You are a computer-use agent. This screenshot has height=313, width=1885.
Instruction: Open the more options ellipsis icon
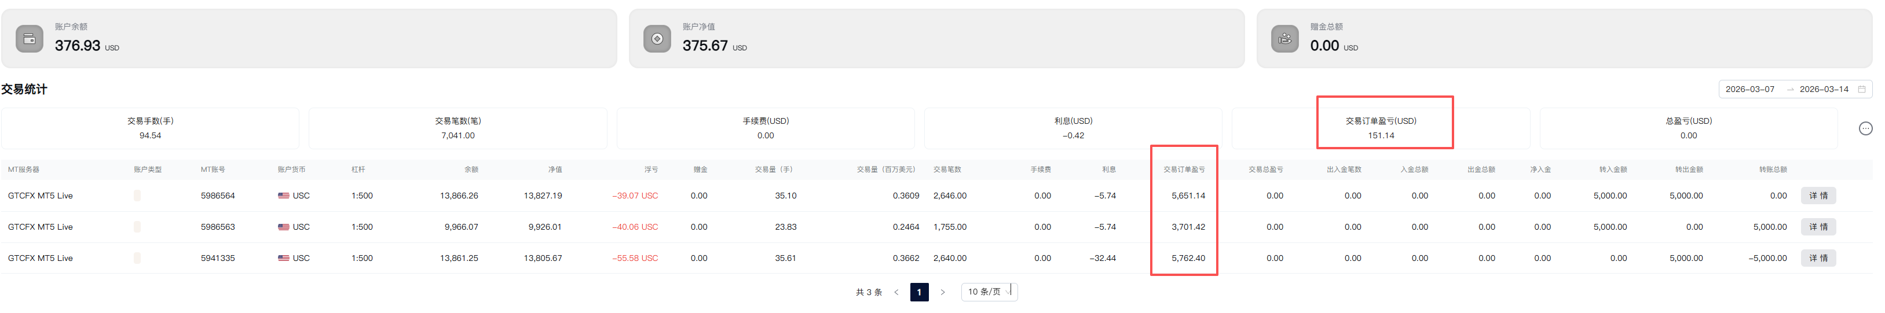coord(1865,128)
